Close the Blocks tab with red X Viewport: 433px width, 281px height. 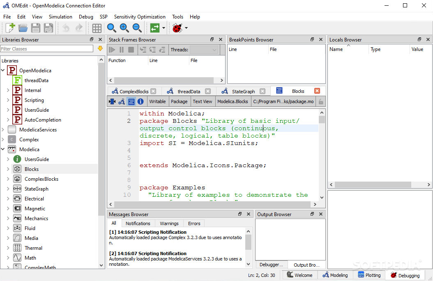(x=317, y=91)
